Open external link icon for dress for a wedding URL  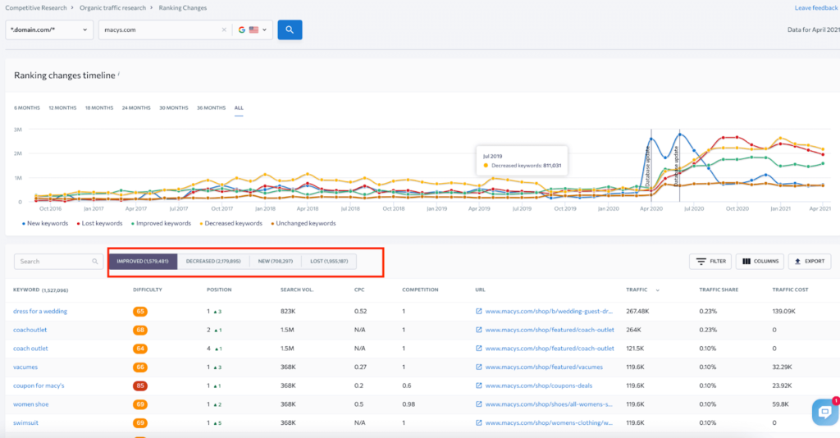478,311
